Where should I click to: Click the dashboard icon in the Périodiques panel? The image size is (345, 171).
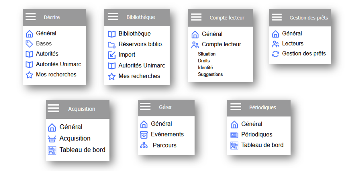(x=234, y=145)
